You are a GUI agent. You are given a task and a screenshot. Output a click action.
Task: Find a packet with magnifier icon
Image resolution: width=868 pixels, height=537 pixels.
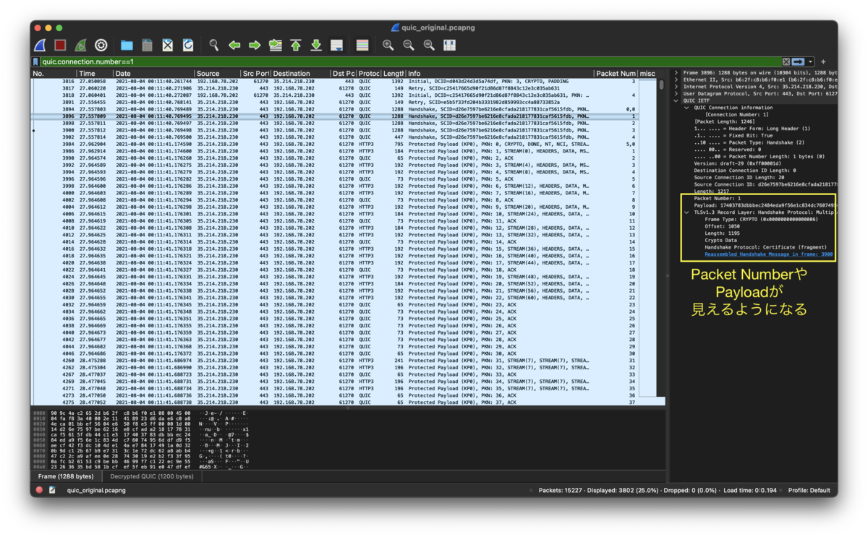click(214, 46)
